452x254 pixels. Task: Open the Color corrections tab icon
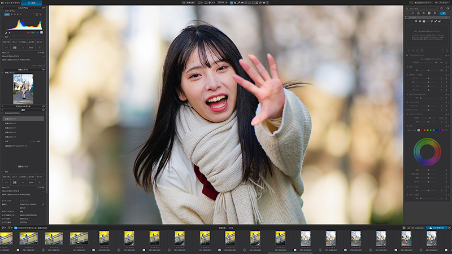click(418, 13)
